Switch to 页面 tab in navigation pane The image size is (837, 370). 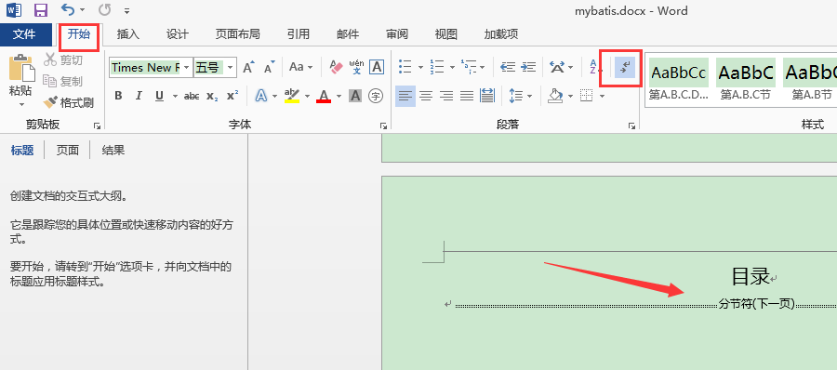[x=68, y=151]
